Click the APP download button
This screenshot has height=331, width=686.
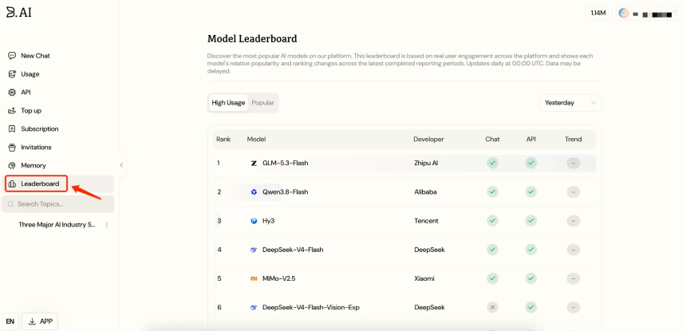(x=40, y=321)
